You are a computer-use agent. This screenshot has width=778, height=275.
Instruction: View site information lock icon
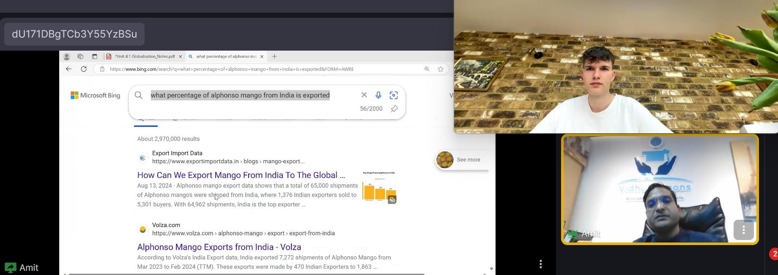pos(102,69)
